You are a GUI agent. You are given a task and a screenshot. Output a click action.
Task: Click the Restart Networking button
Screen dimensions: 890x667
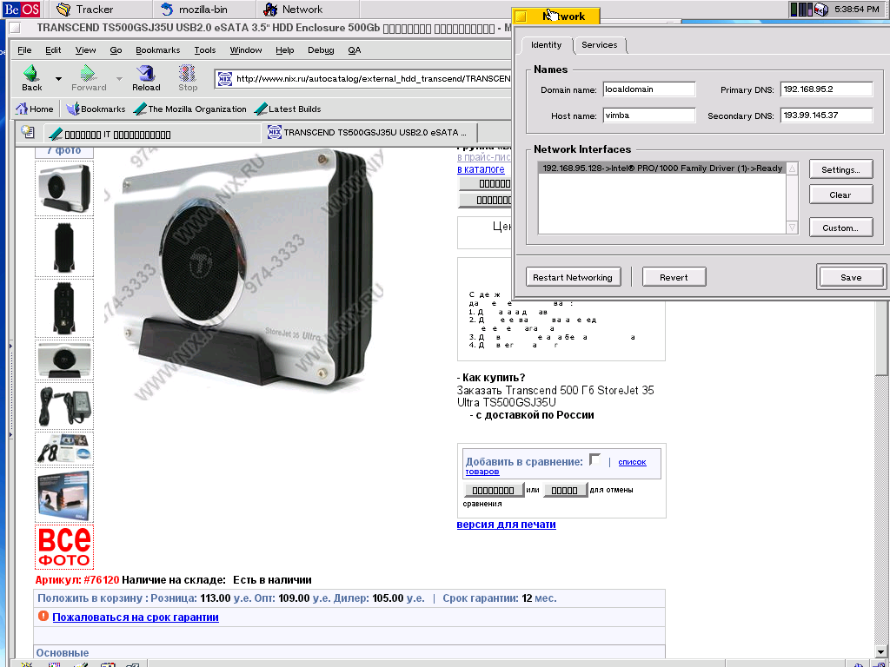click(x=573, y=277)
